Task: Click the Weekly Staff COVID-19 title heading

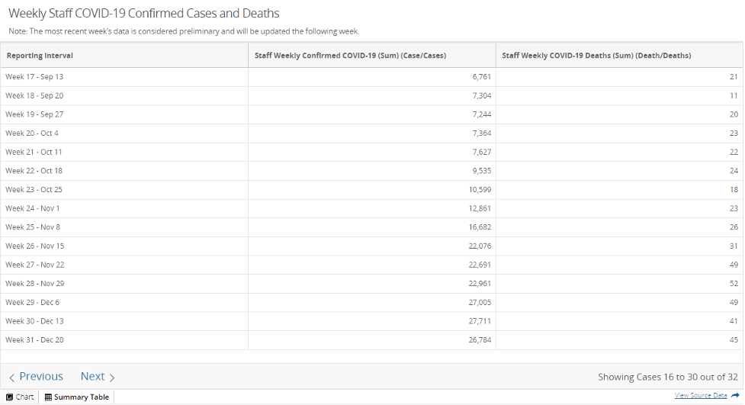Action: click(143, 14)
